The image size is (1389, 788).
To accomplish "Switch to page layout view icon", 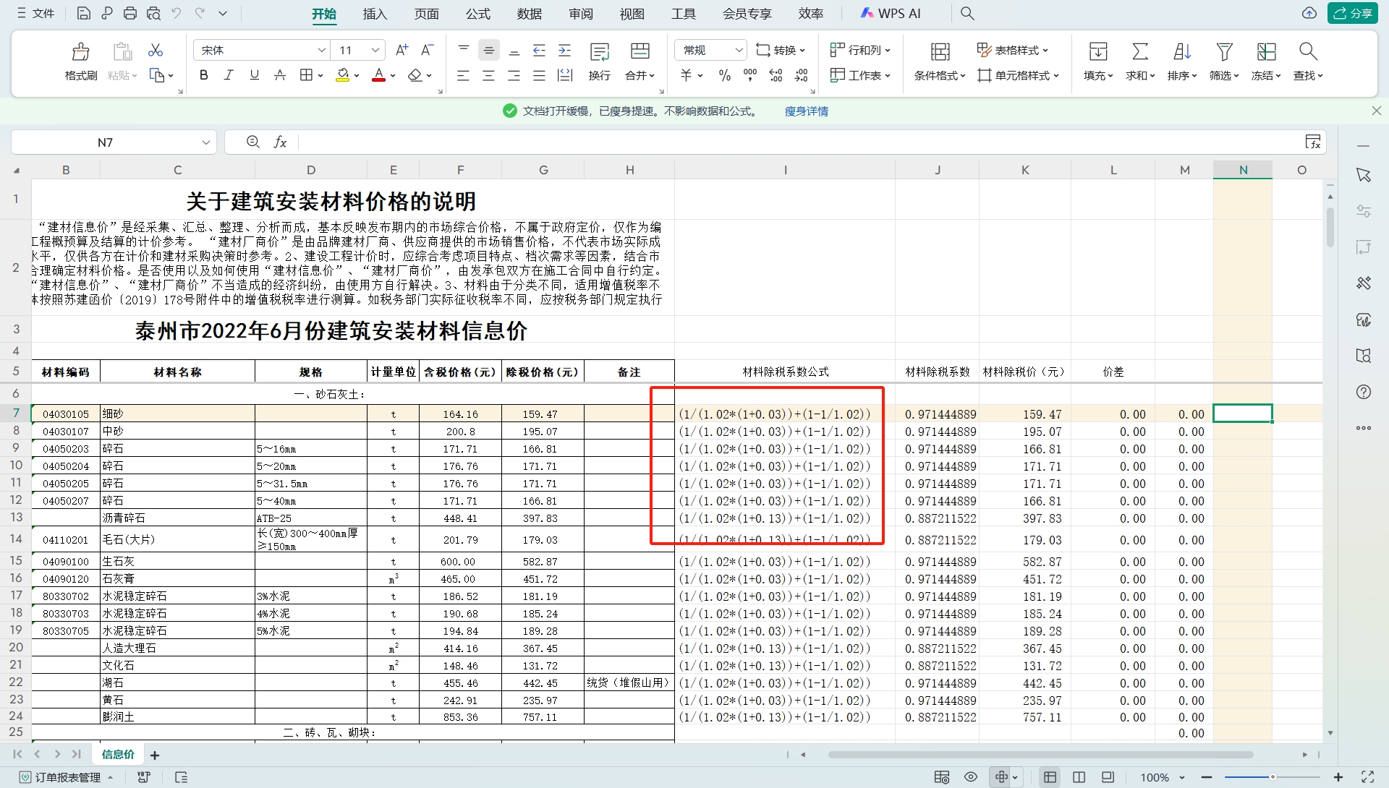I will click(x=1079, y=777).
